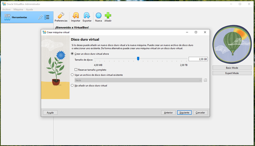Click the pin icon next to Herramientas

pos(40,17)
